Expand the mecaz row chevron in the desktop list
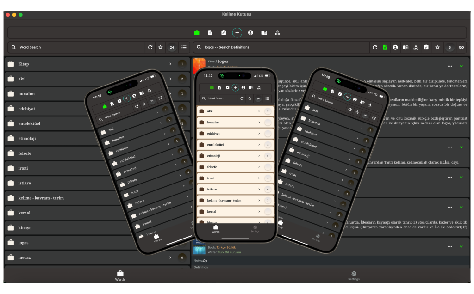The height and width of the screenshot is (294, 474). (x=170, y=257)
